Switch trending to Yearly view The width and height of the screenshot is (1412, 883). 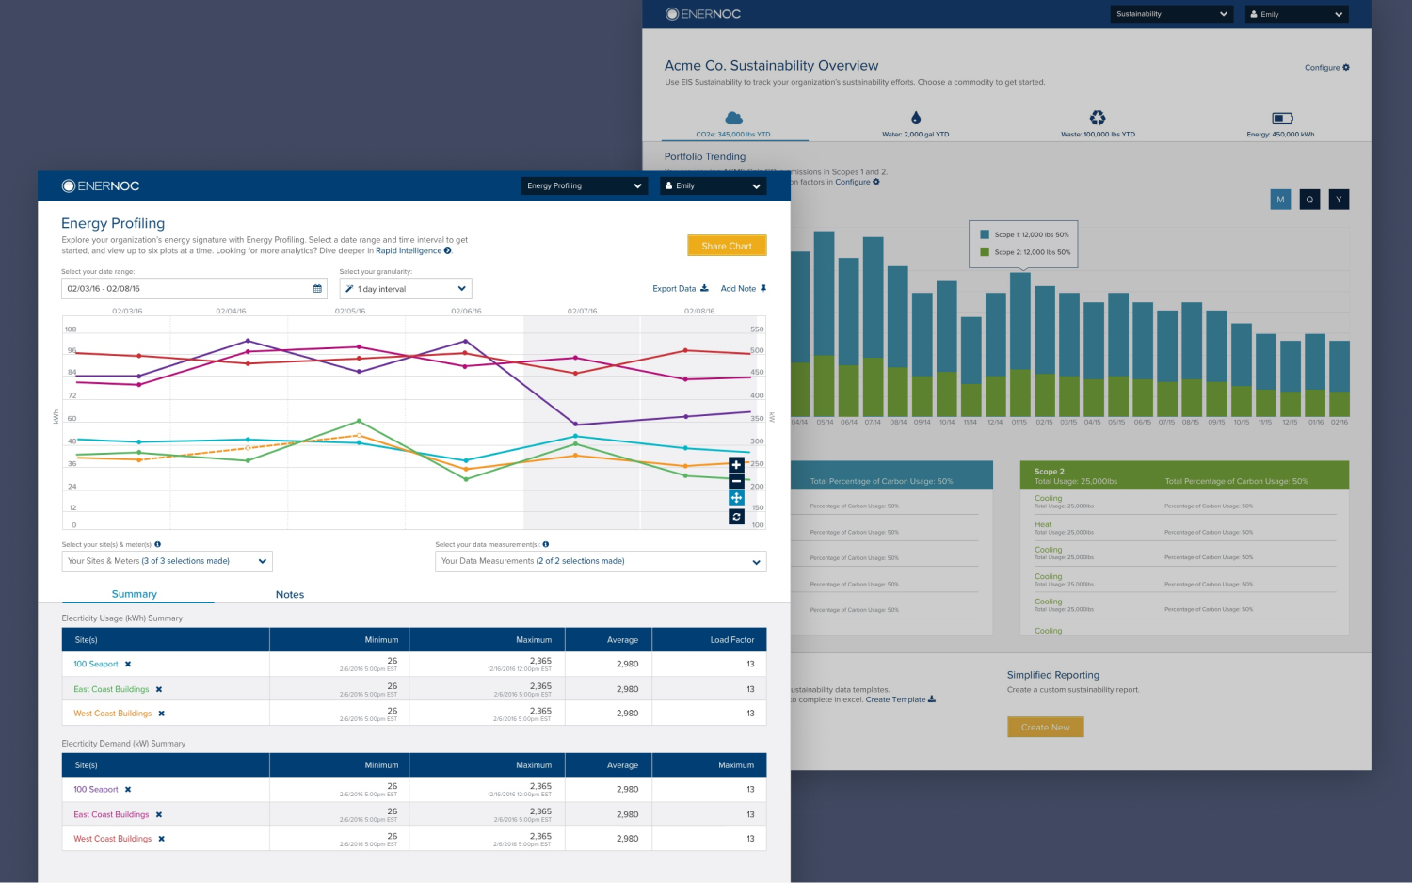pos(1339,199)
